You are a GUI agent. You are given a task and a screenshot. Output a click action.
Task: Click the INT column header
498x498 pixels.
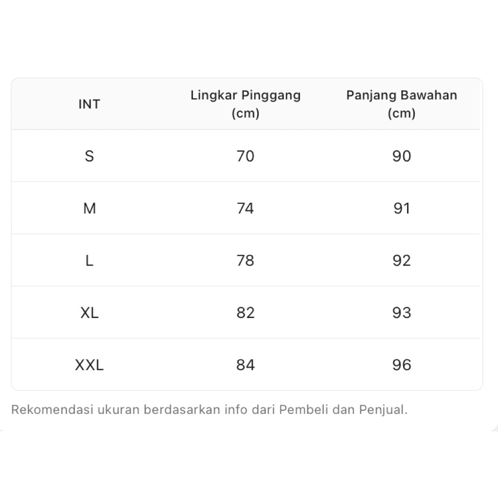pyautogui.click(x=89, y=104)
